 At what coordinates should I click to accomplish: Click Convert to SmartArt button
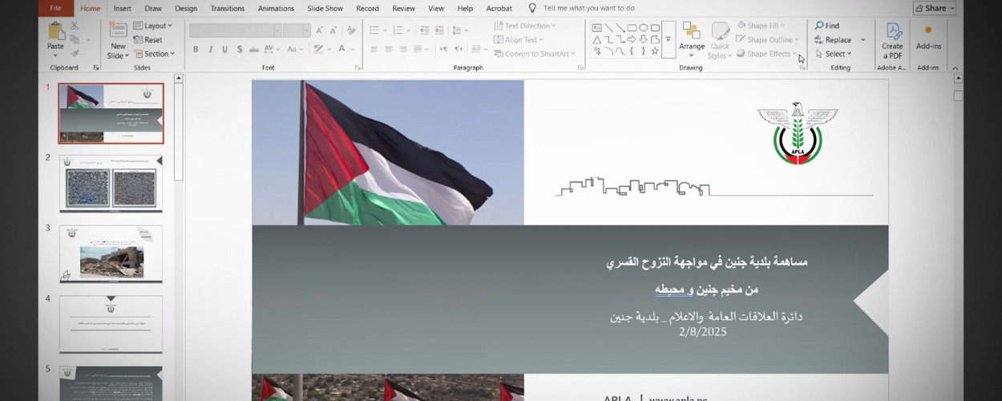pos(535,54)
